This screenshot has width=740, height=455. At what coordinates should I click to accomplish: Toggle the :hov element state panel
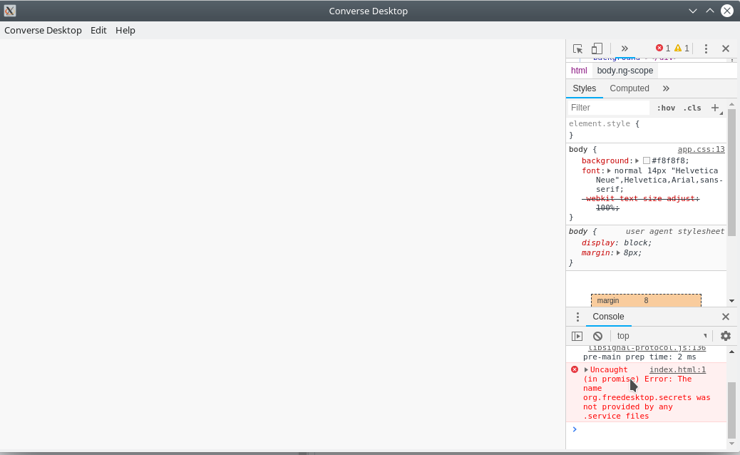tap(665, 108)
